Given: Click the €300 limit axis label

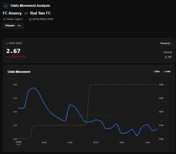Looking at the screenshot, I should click(161, 85).
